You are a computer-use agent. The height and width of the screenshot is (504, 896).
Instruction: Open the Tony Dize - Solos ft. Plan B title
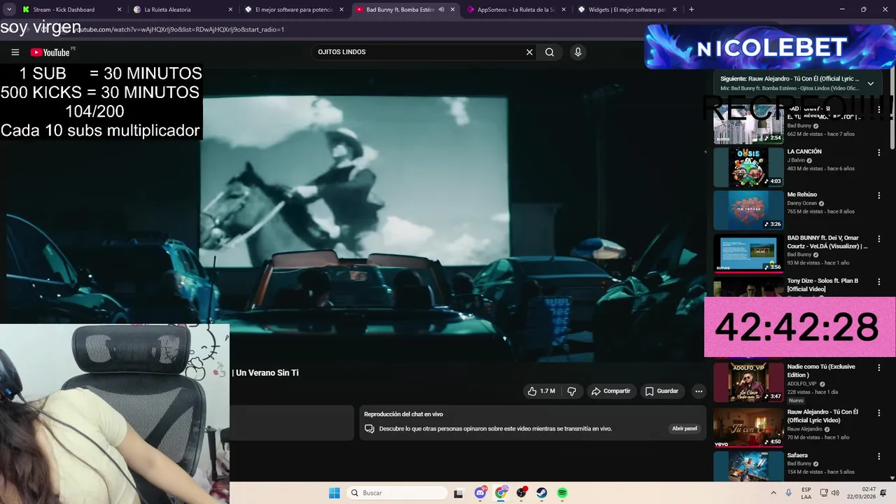pyautogui.click(x=822, y=285)
